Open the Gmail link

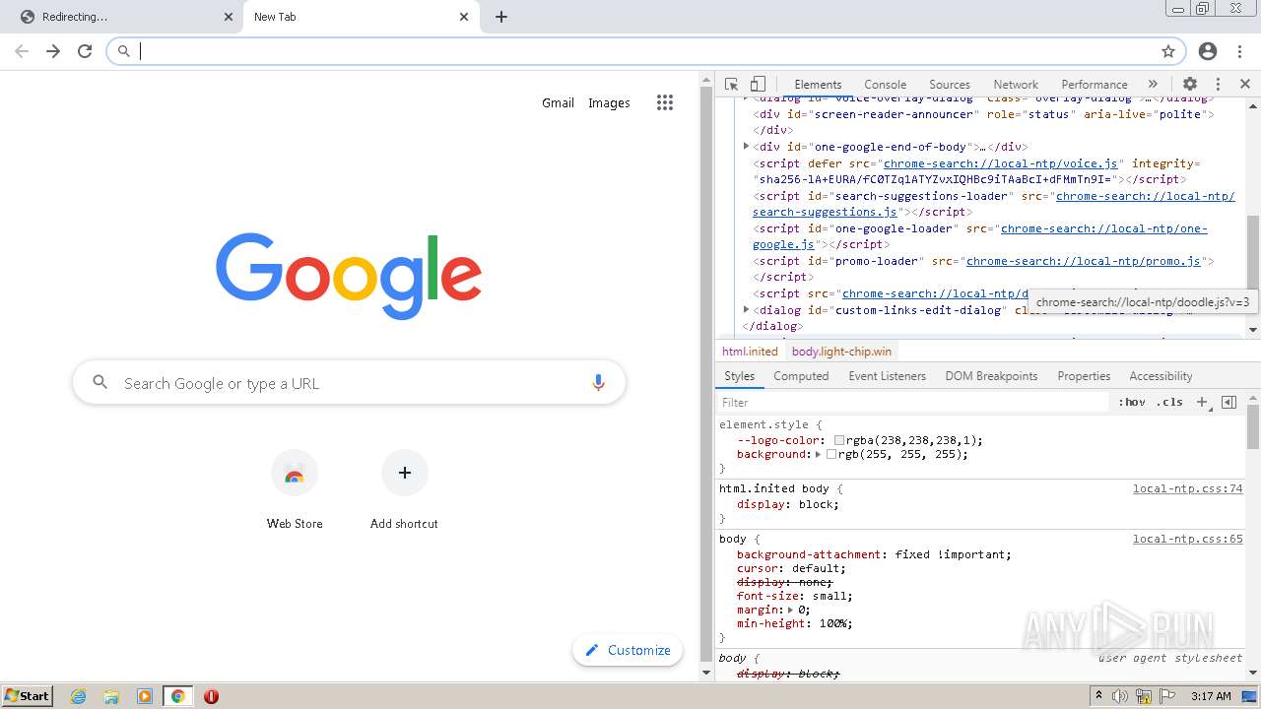pos(558,102)
